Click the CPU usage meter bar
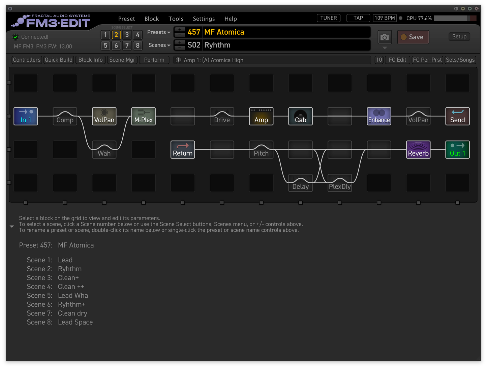 (x=455, y=18)
